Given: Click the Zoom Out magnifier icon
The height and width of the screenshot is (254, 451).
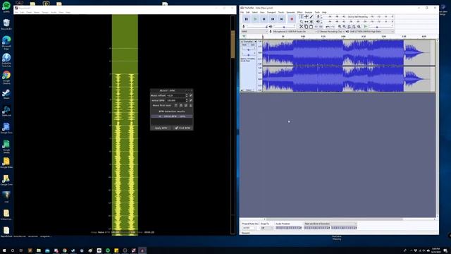Looking at the screenshot, I should (x=345, y=27).
